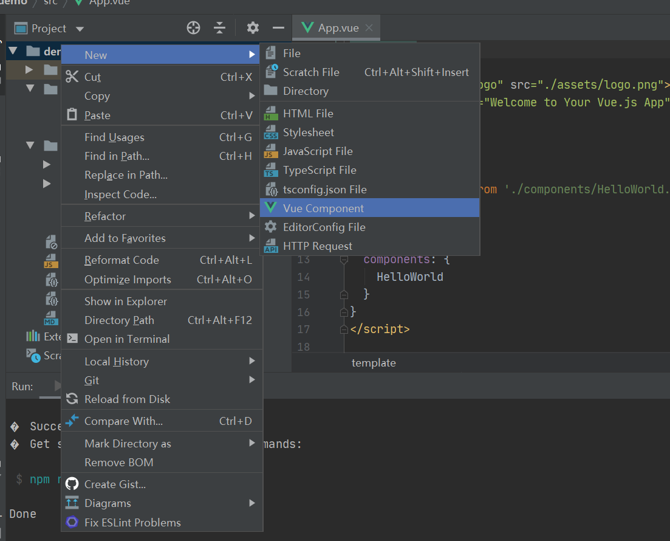The image size is (670, 541).
Task: Click the HTTP Request API icon
Action: pyautogui.click(x=270, y=246)
